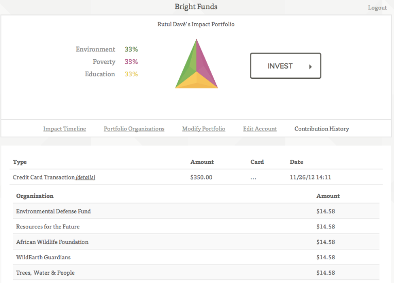This screenshot has width=394, height=283.
Task: Log out via the Logout link
Action: coord(377,8)
